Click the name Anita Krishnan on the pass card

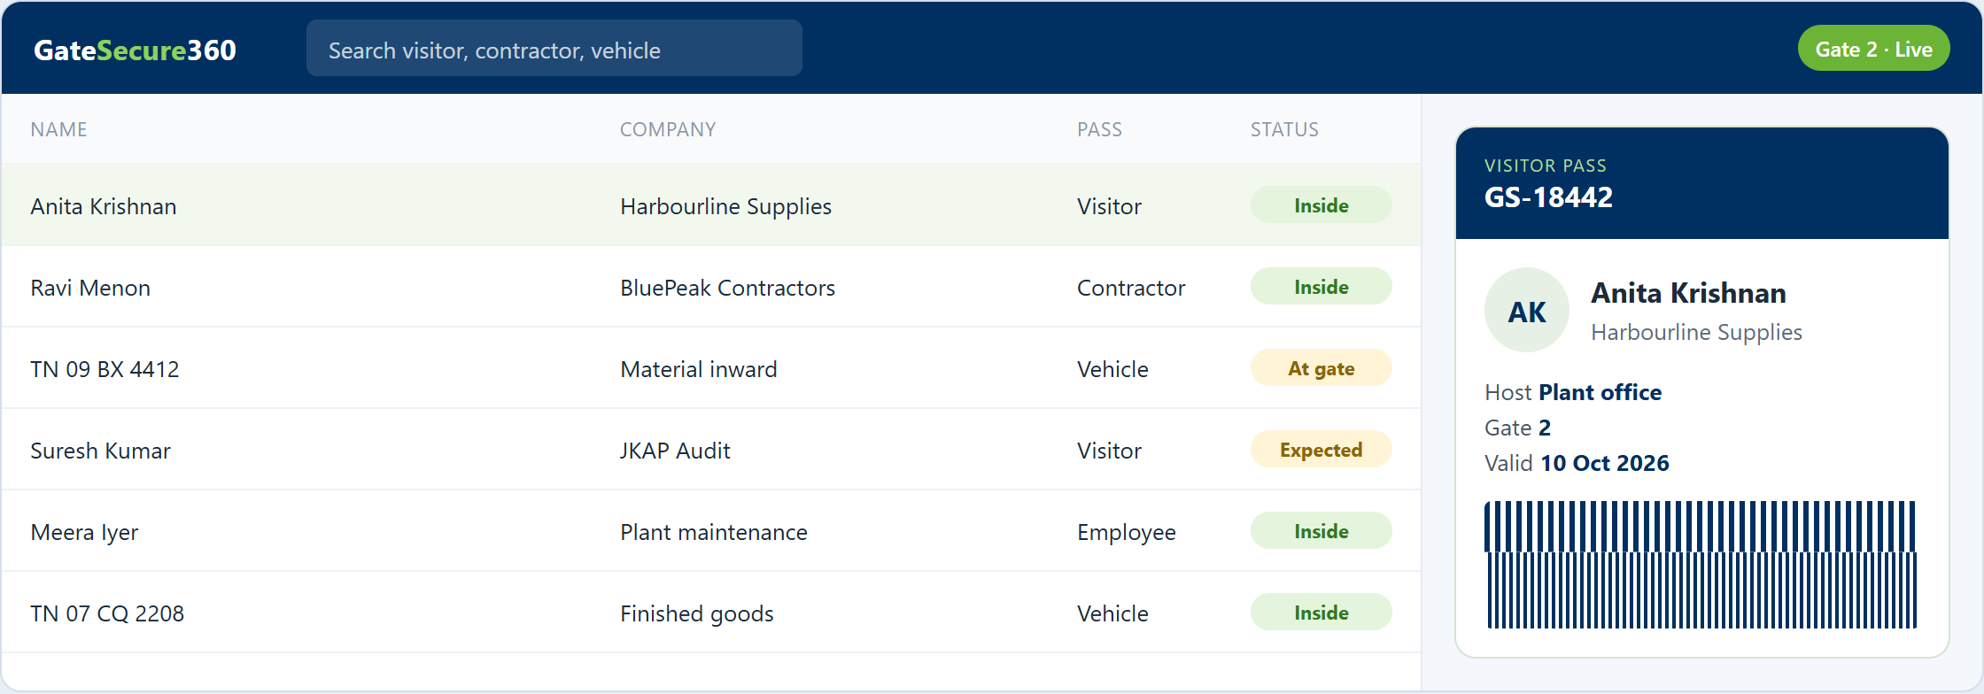point(1688,293)
